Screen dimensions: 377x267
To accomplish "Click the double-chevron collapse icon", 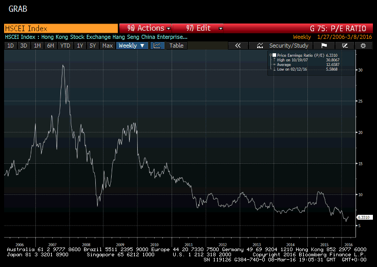I will (238, 46).
